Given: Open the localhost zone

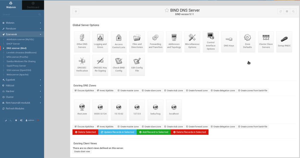Looking at the screenshot, I should click(x=174, y=110).
